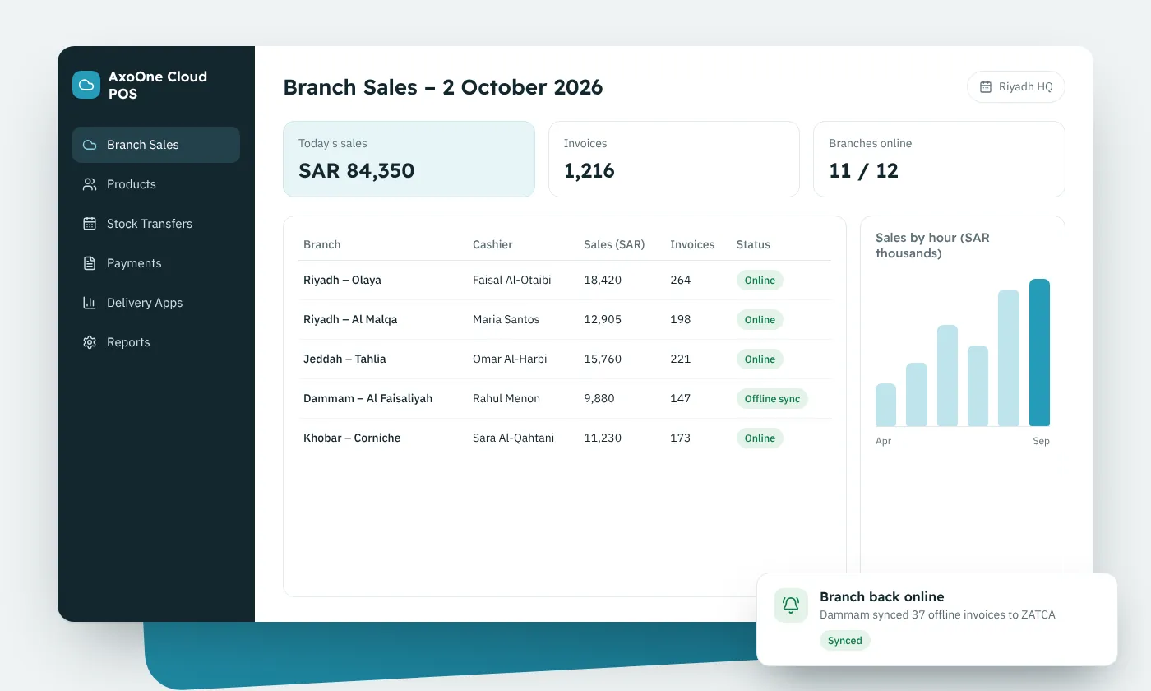The image size is (1151, 691).
Task: Click the shortest Apr bar in the chart
Action: coord(885,405)
